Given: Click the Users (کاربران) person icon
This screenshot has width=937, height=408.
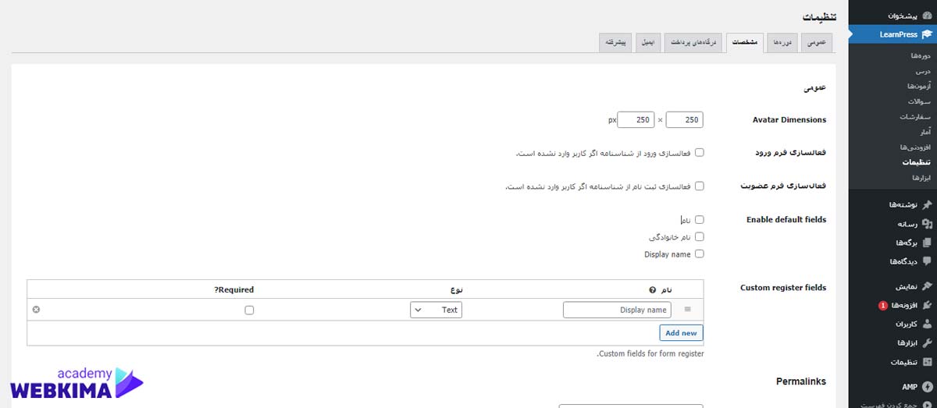Looking at the screenshot, I should click(927, 324).
